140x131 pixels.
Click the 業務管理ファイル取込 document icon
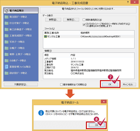[6, 67]
